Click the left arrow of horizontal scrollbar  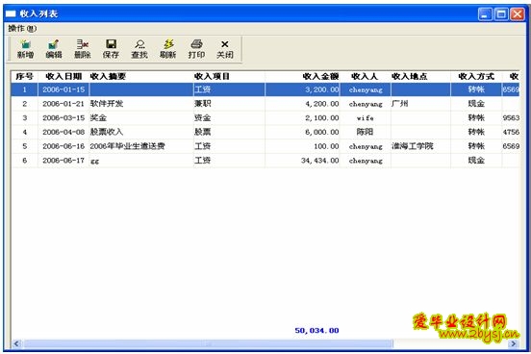point(16,343)
